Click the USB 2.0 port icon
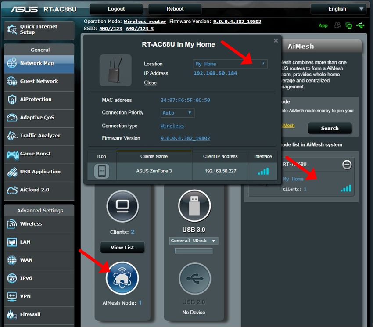373x327 pixels. (x=194, y=279)
